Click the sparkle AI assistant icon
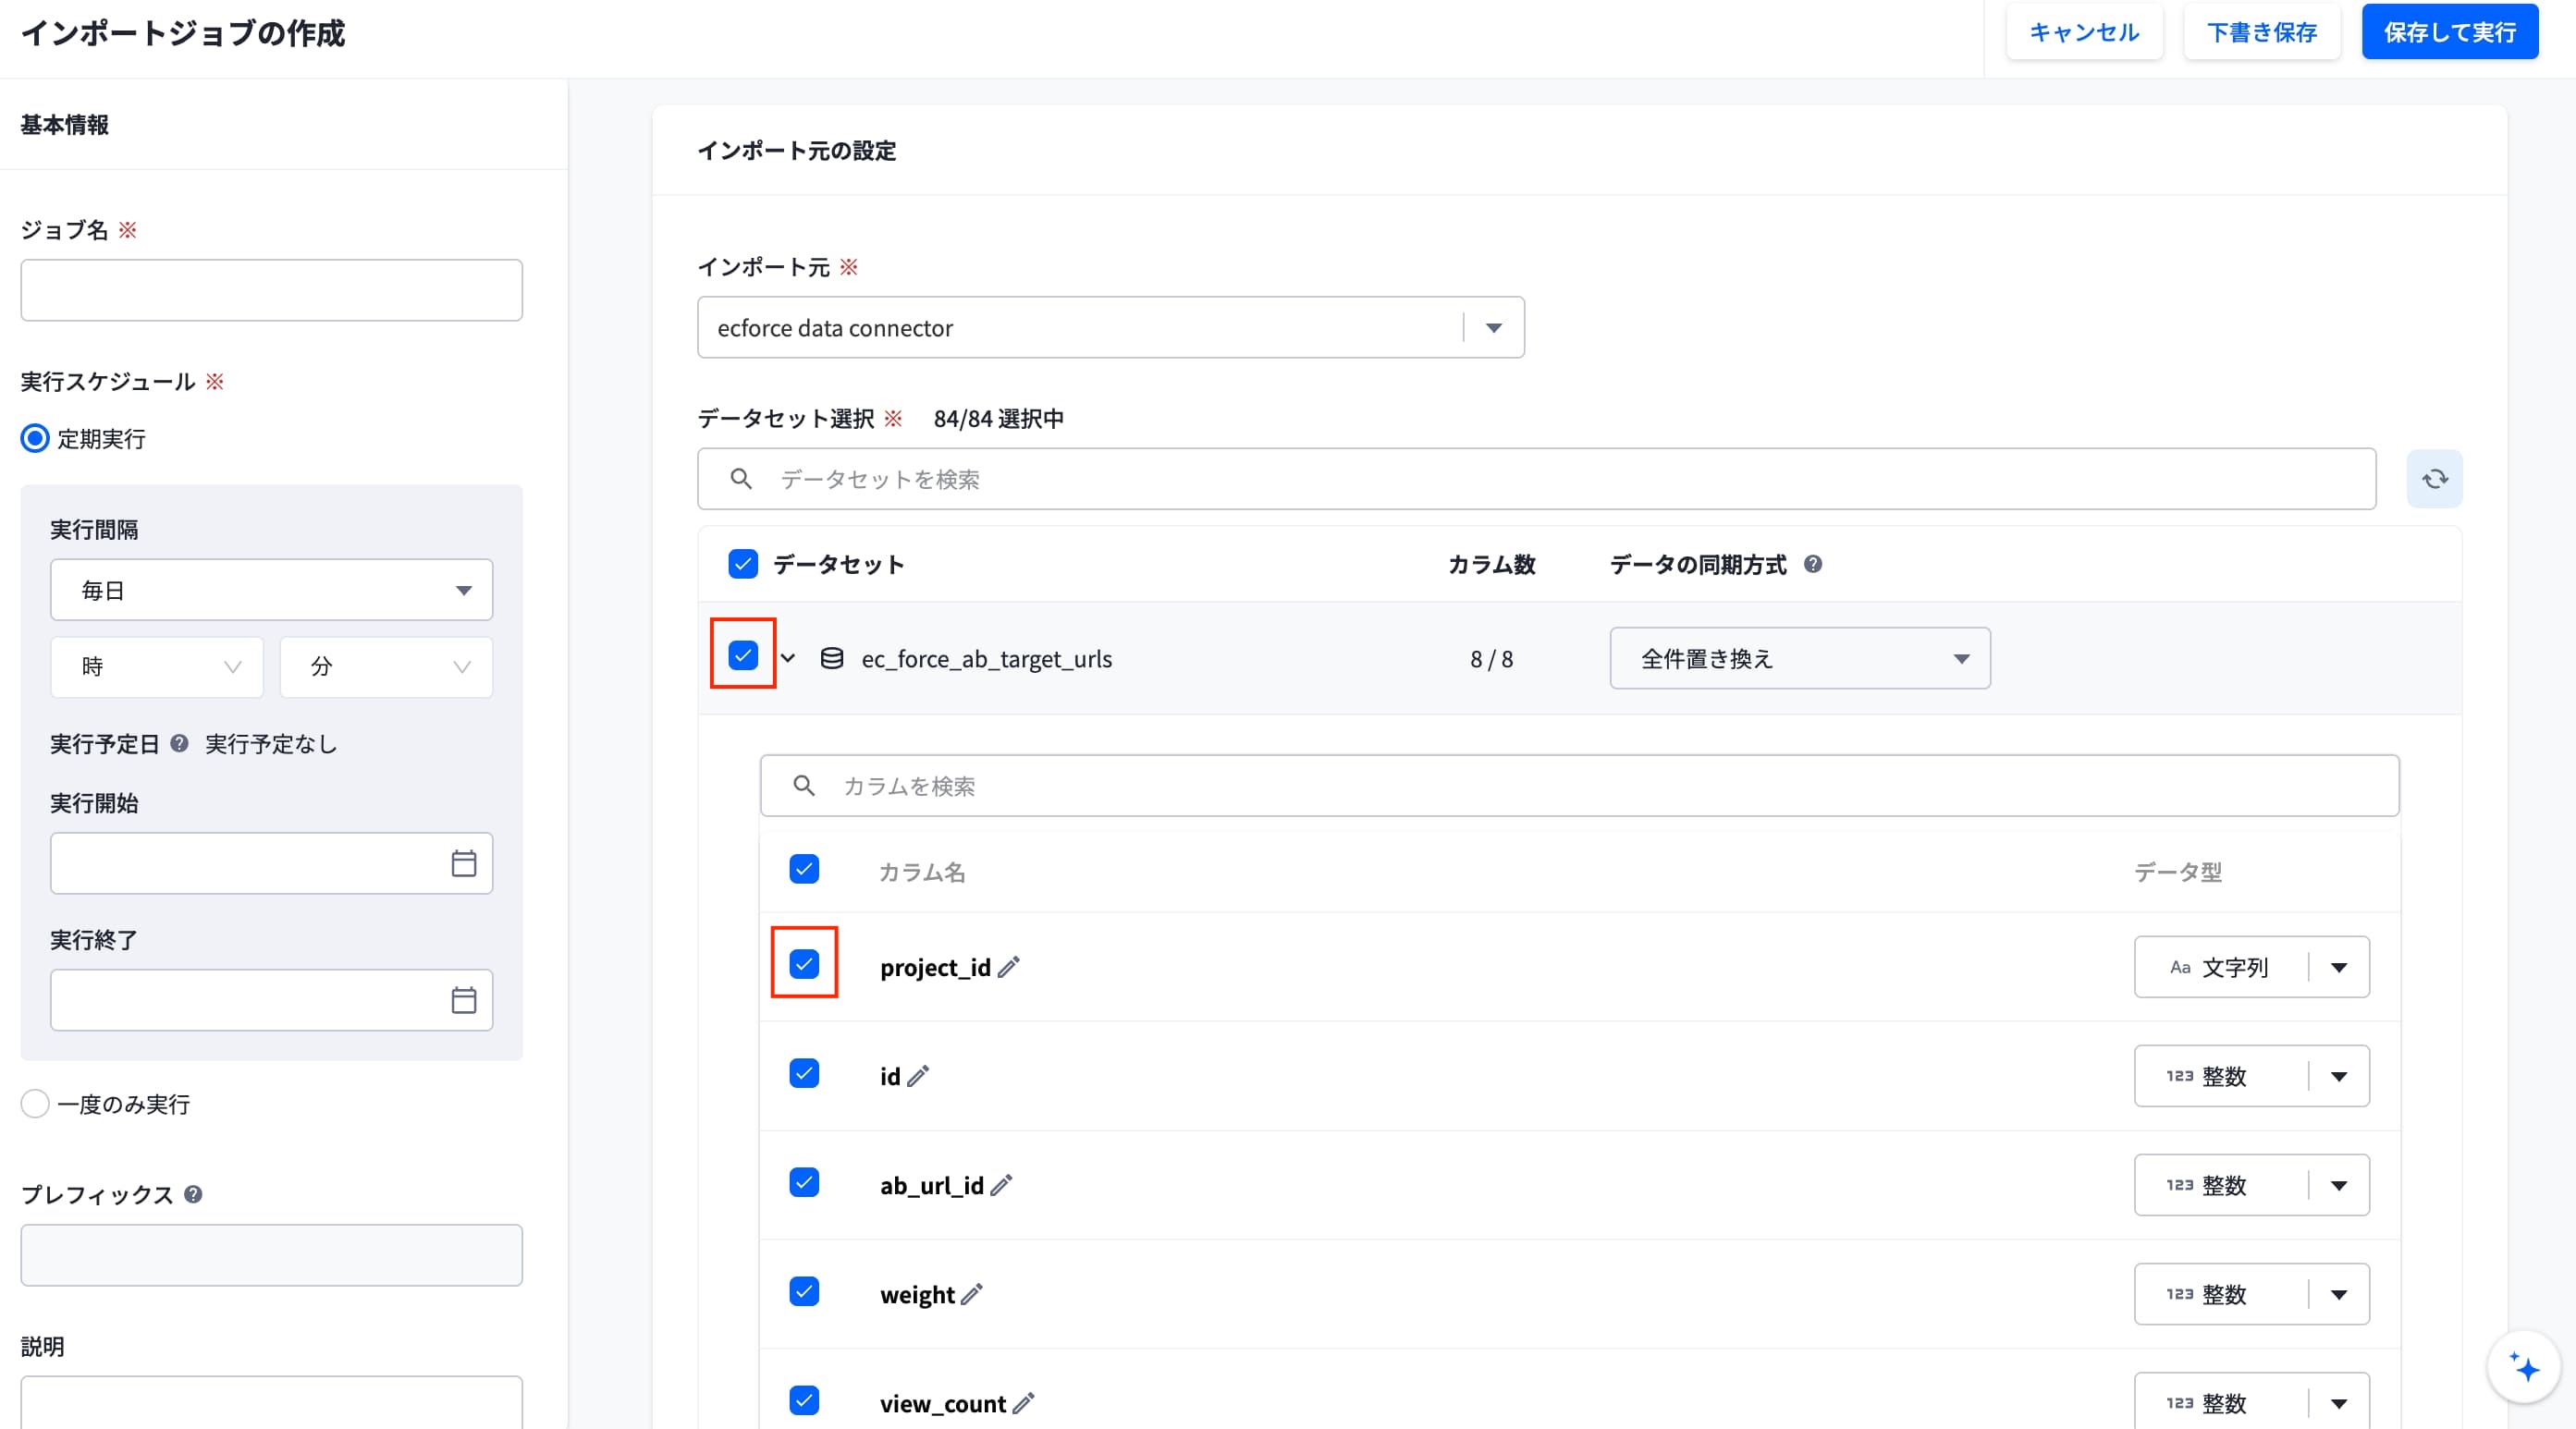 tap(2524, 1367)
